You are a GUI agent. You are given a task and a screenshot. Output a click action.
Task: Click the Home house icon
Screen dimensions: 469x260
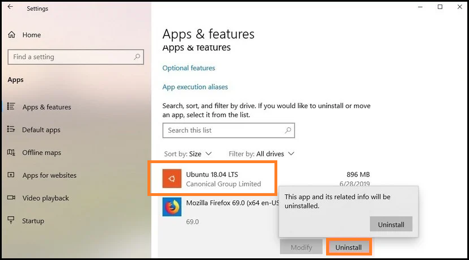pos(12,35)
